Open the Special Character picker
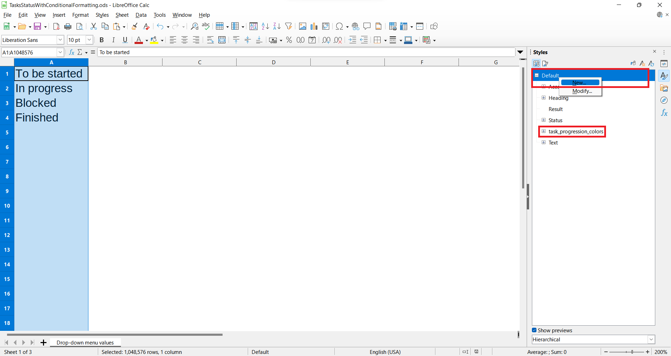The image size is (671, 356). coord(339,27)
